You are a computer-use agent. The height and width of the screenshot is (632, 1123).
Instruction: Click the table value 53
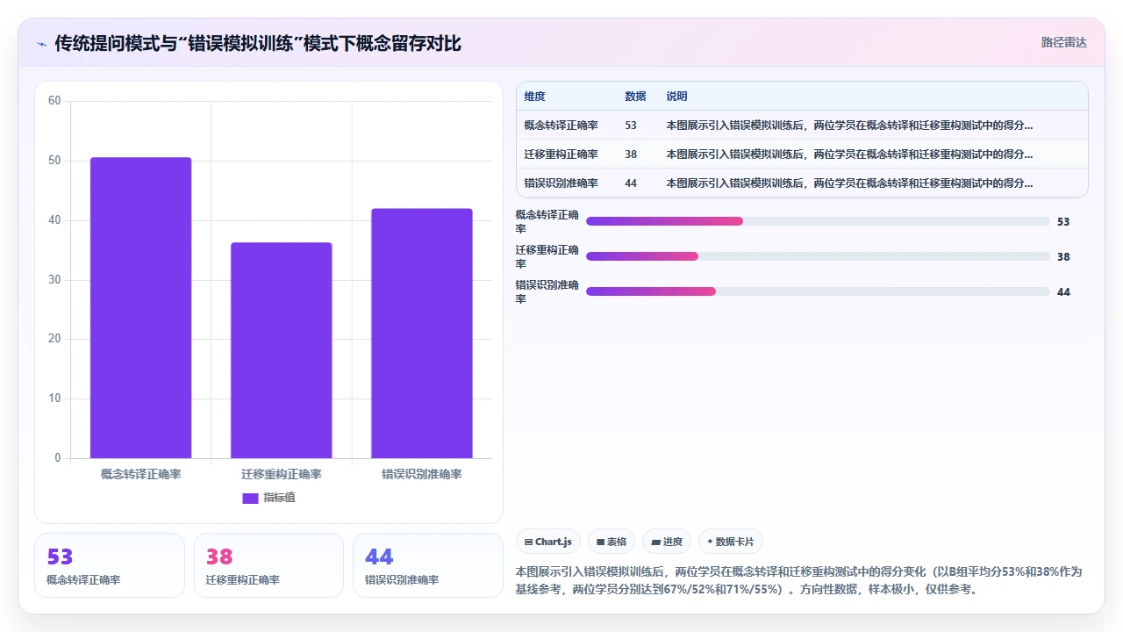631,125
